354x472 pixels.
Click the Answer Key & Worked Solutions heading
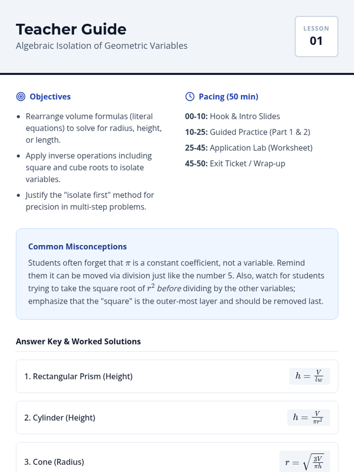tap(78, 341)
